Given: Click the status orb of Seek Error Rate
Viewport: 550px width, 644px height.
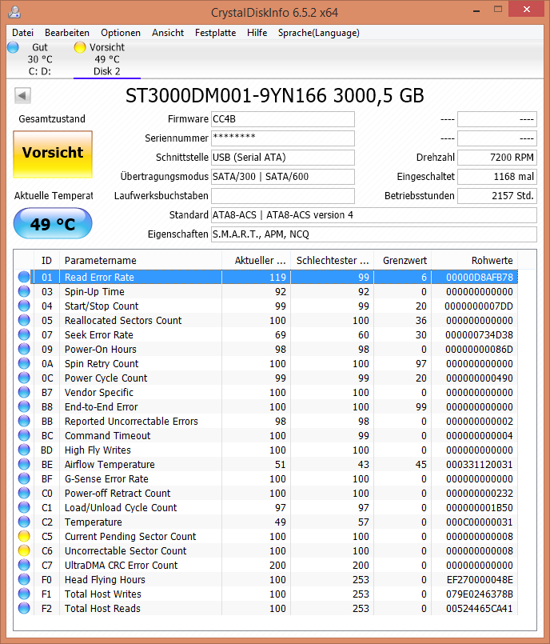Looking at the screenshot, I should pyautogui.click(x=24, y=334).
